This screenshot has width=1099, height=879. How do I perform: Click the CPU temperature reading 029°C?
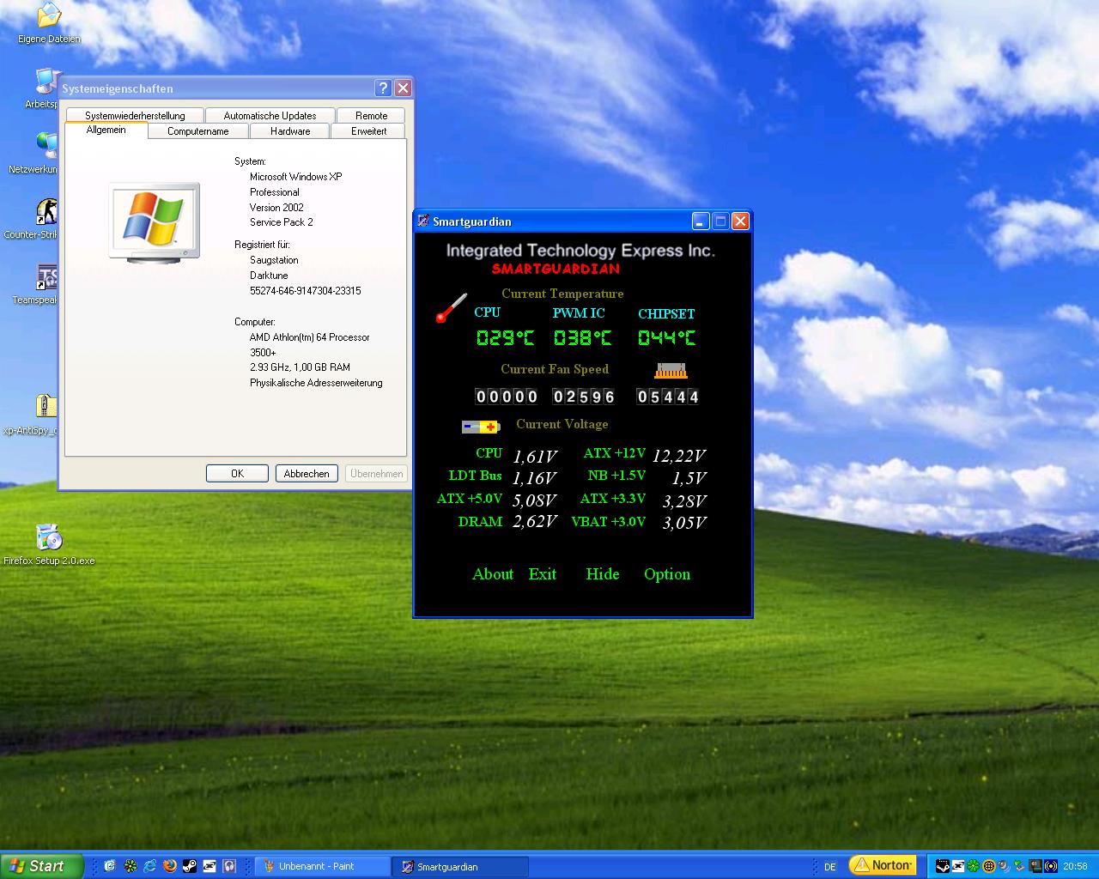[x=505, y=338]
